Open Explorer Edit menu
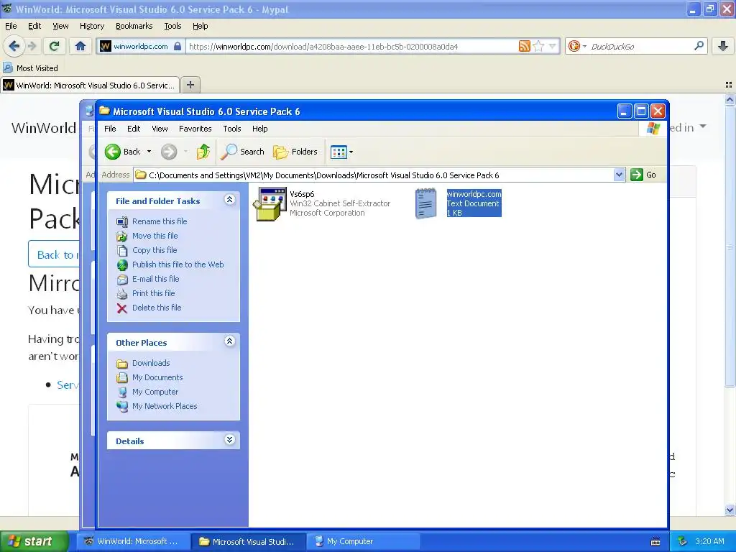The image size is (736, 552). pyautogui.click(x=134, y=129)
